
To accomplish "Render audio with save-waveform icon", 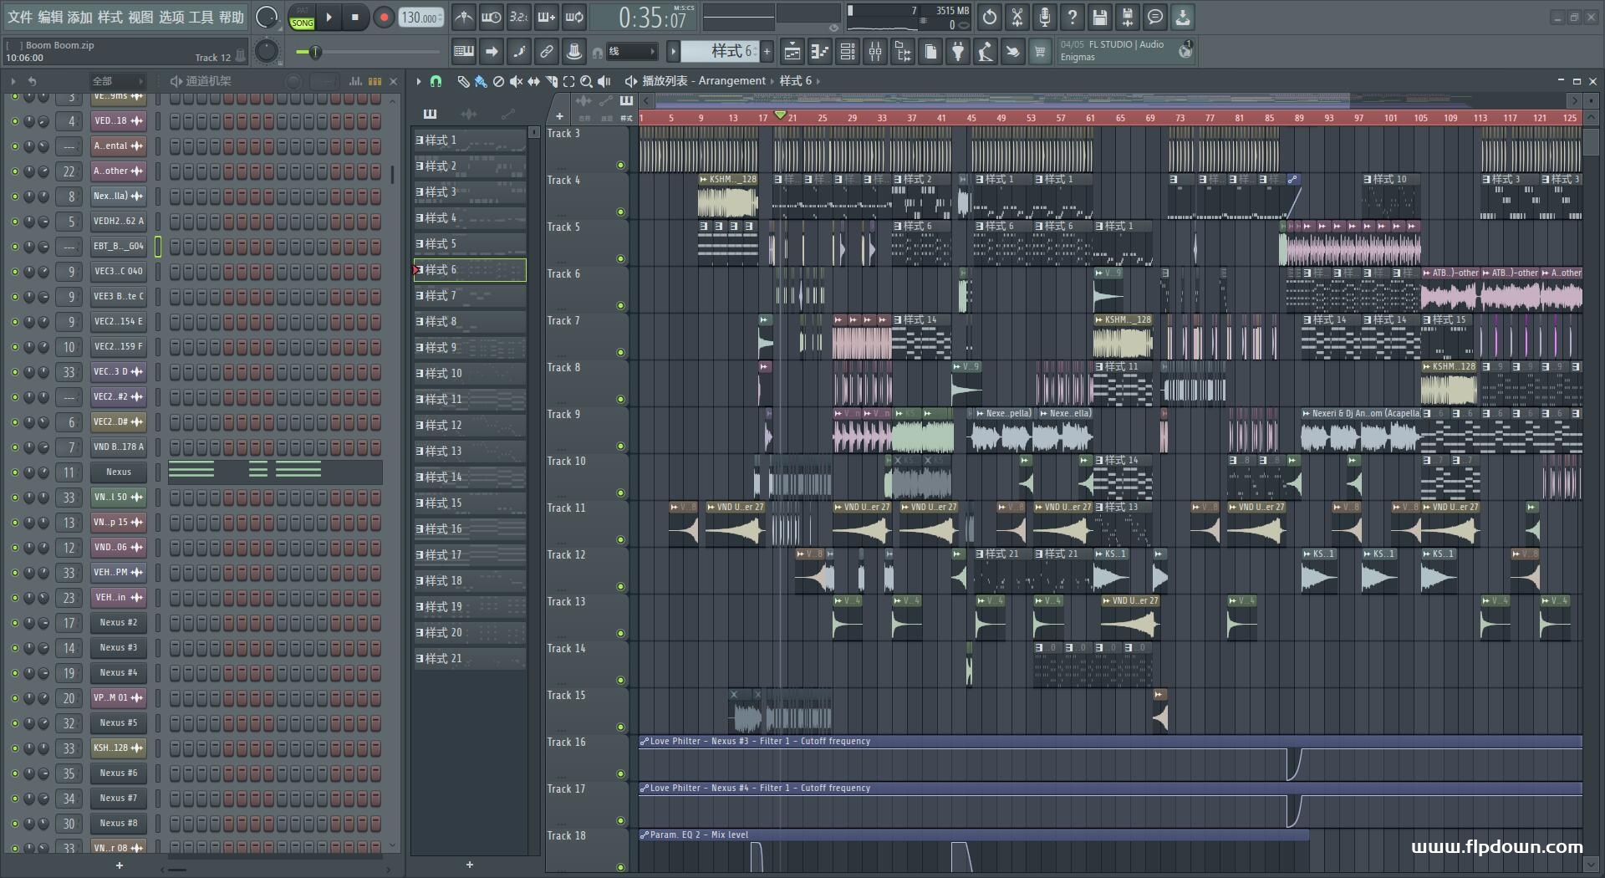I will 1128,17.
